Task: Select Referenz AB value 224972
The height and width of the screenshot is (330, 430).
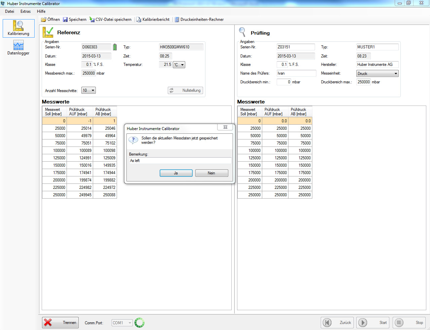Action: (x=105, y=188)
